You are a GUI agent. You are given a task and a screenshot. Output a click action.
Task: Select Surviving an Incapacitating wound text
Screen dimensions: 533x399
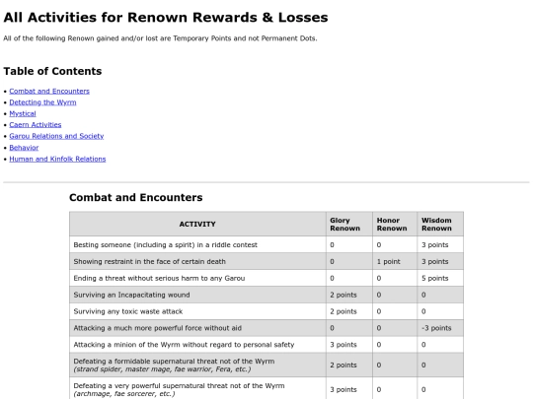pos(131,295)
